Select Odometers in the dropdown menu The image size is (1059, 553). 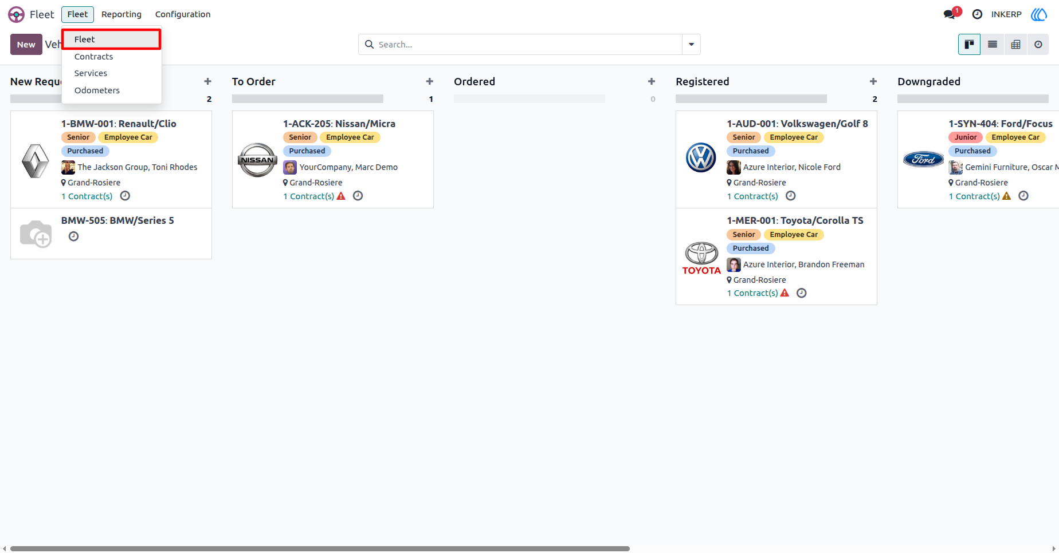111,90
